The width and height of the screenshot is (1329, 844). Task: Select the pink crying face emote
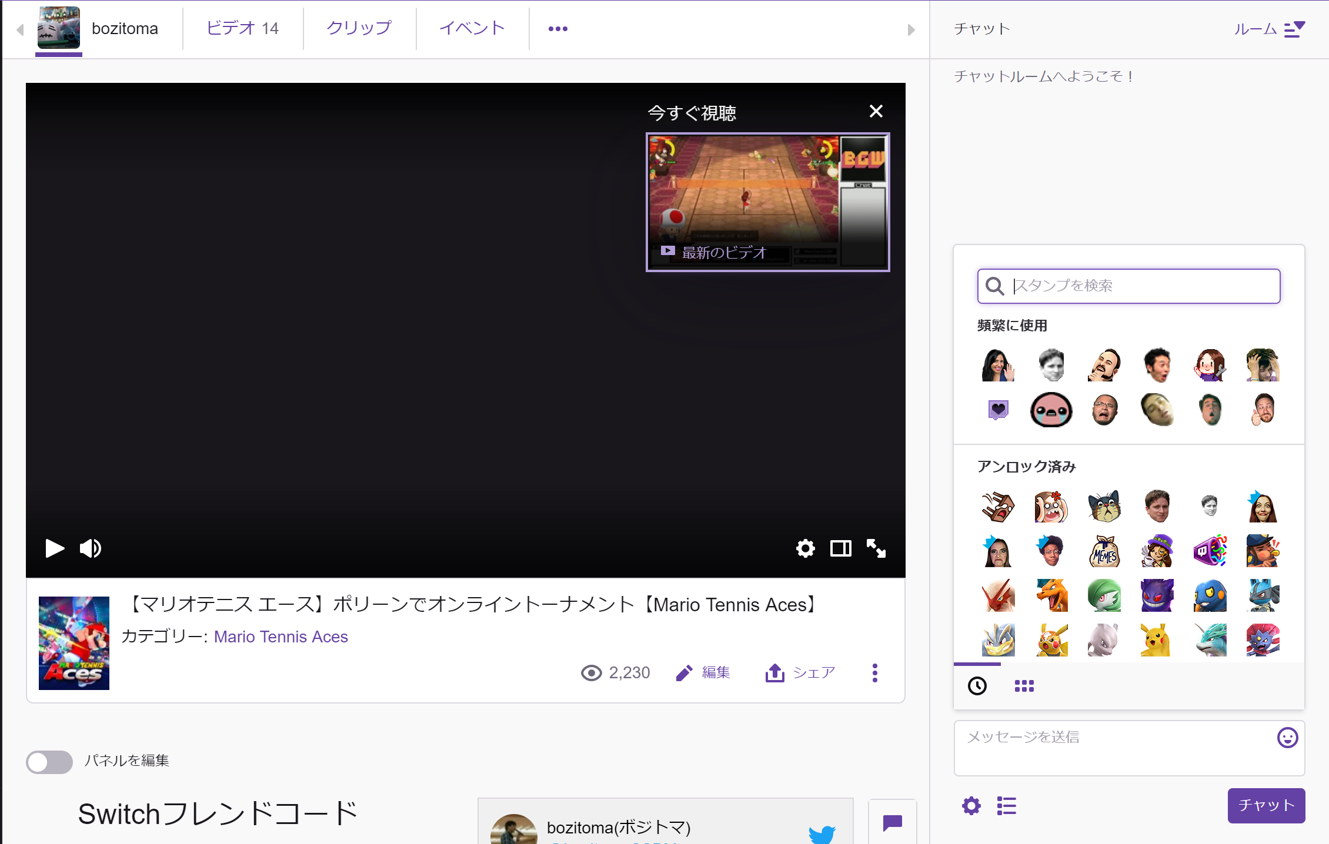click(x=1051, y=409)
